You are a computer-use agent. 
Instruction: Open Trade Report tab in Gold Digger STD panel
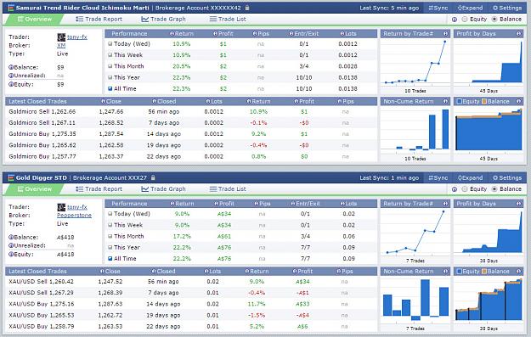pos(99,189)
